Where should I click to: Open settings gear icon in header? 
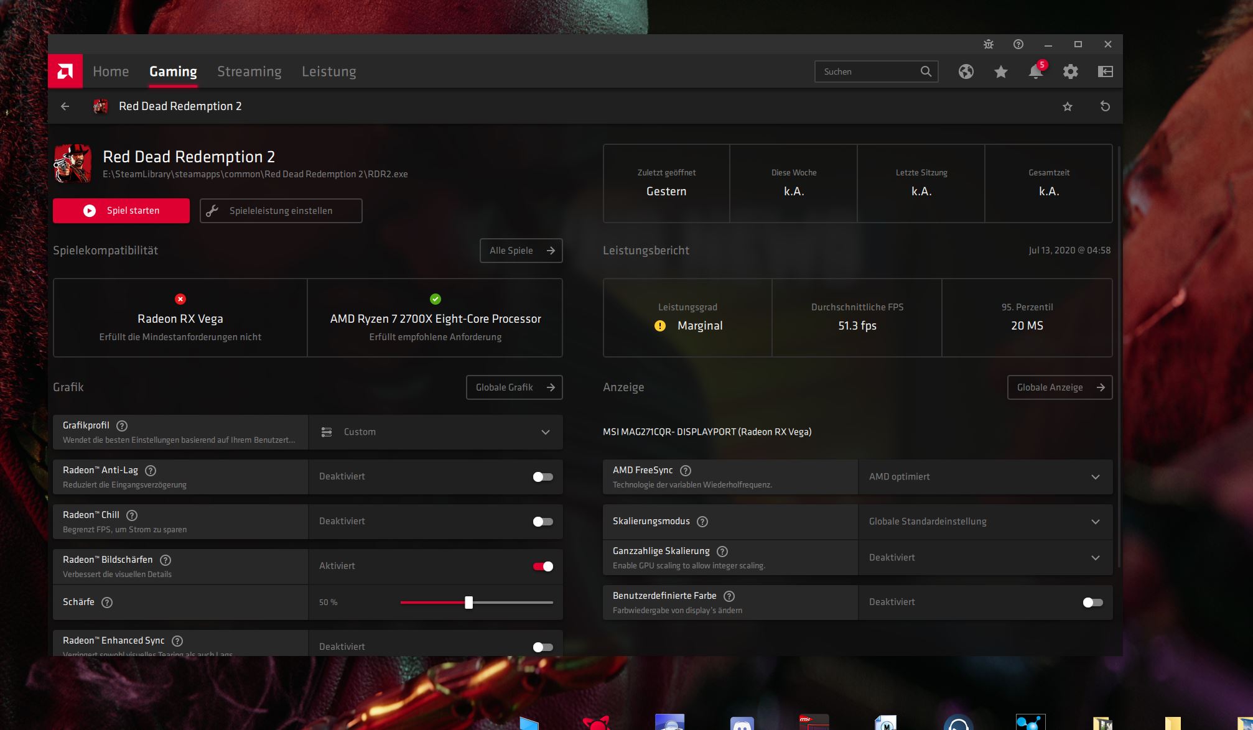coord(1070,72)
